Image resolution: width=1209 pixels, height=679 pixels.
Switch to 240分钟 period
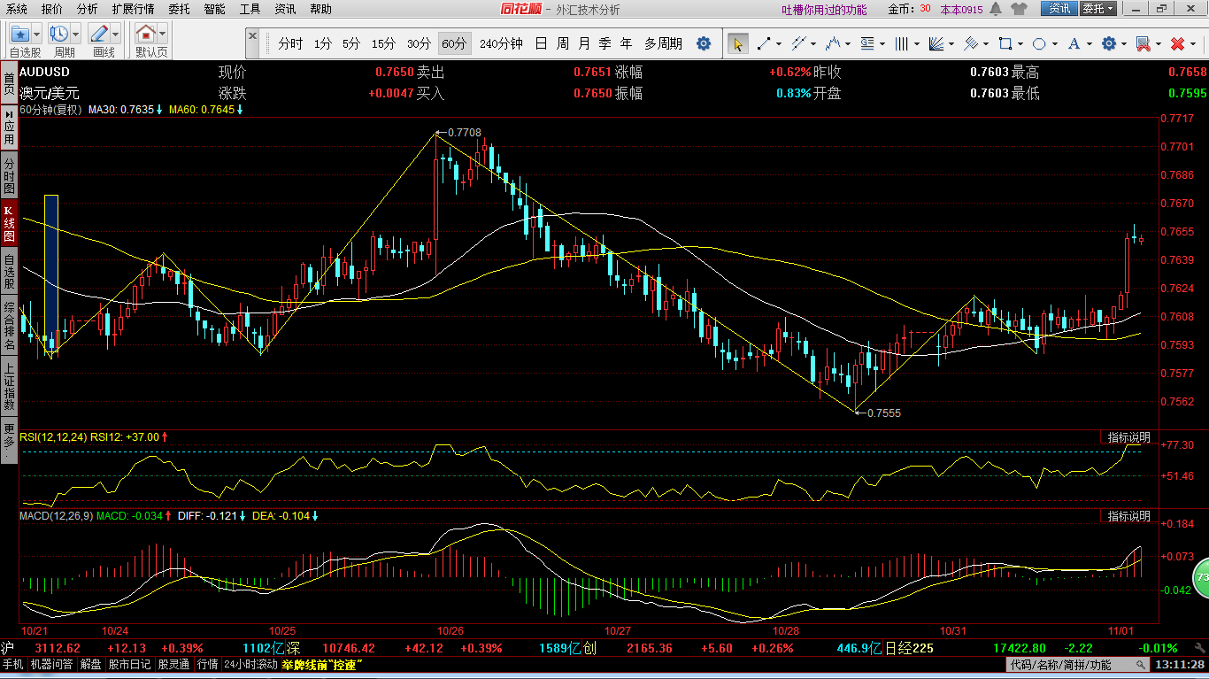pyautogui.click(x=501, y=43)
